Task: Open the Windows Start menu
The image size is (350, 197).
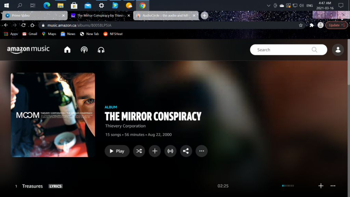Action: pyautogui.click(x=6, y=5)
